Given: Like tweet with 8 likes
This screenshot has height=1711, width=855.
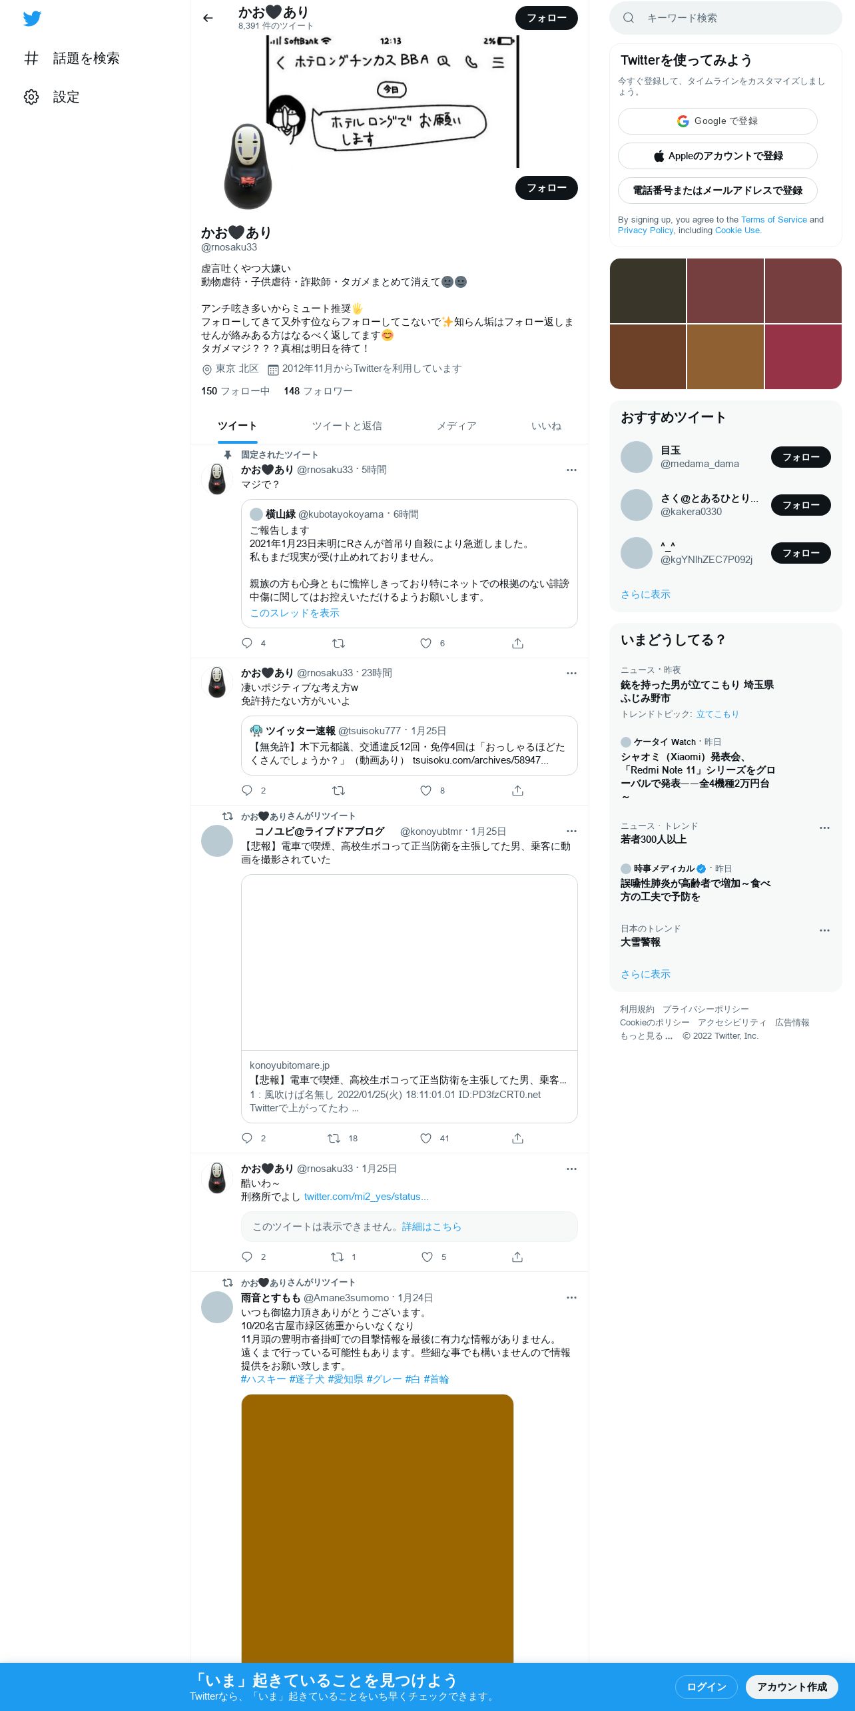Looking at the screenshot, I should (x=426, y=790).
